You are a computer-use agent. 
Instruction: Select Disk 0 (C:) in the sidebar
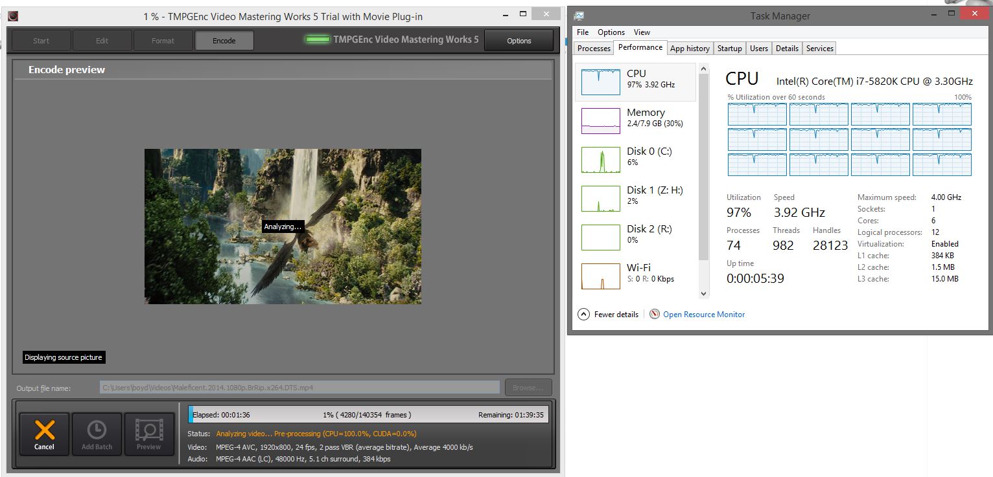(635, 160)
